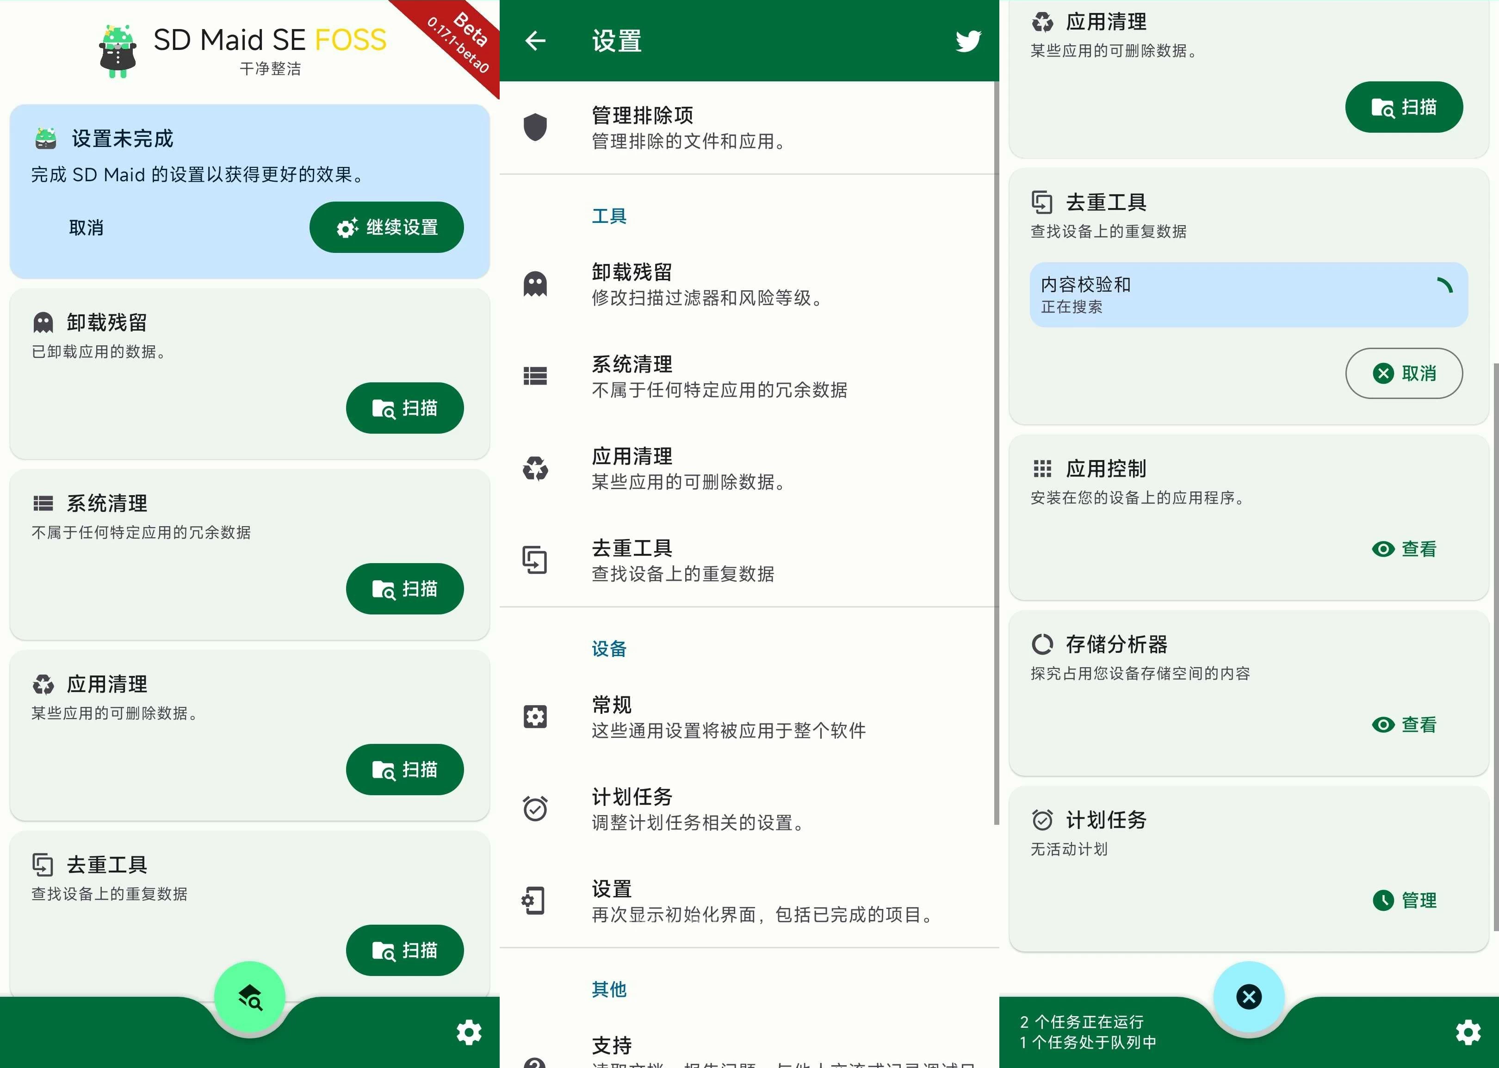Click the recycle icon on the left panel's 应用清理 card
The width and height of the screenshot is (1499, 1068).
43,685
